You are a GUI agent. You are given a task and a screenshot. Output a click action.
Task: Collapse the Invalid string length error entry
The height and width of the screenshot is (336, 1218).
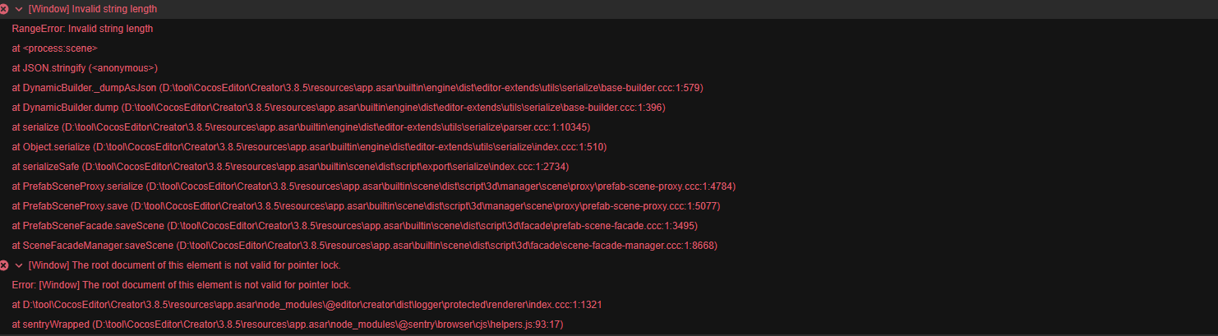tap(19, 9)
